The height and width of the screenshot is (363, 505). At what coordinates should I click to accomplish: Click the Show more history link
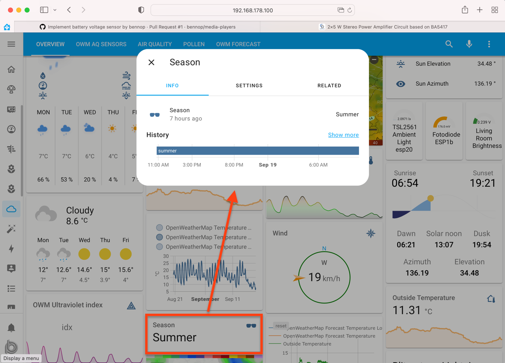(343, 135)
